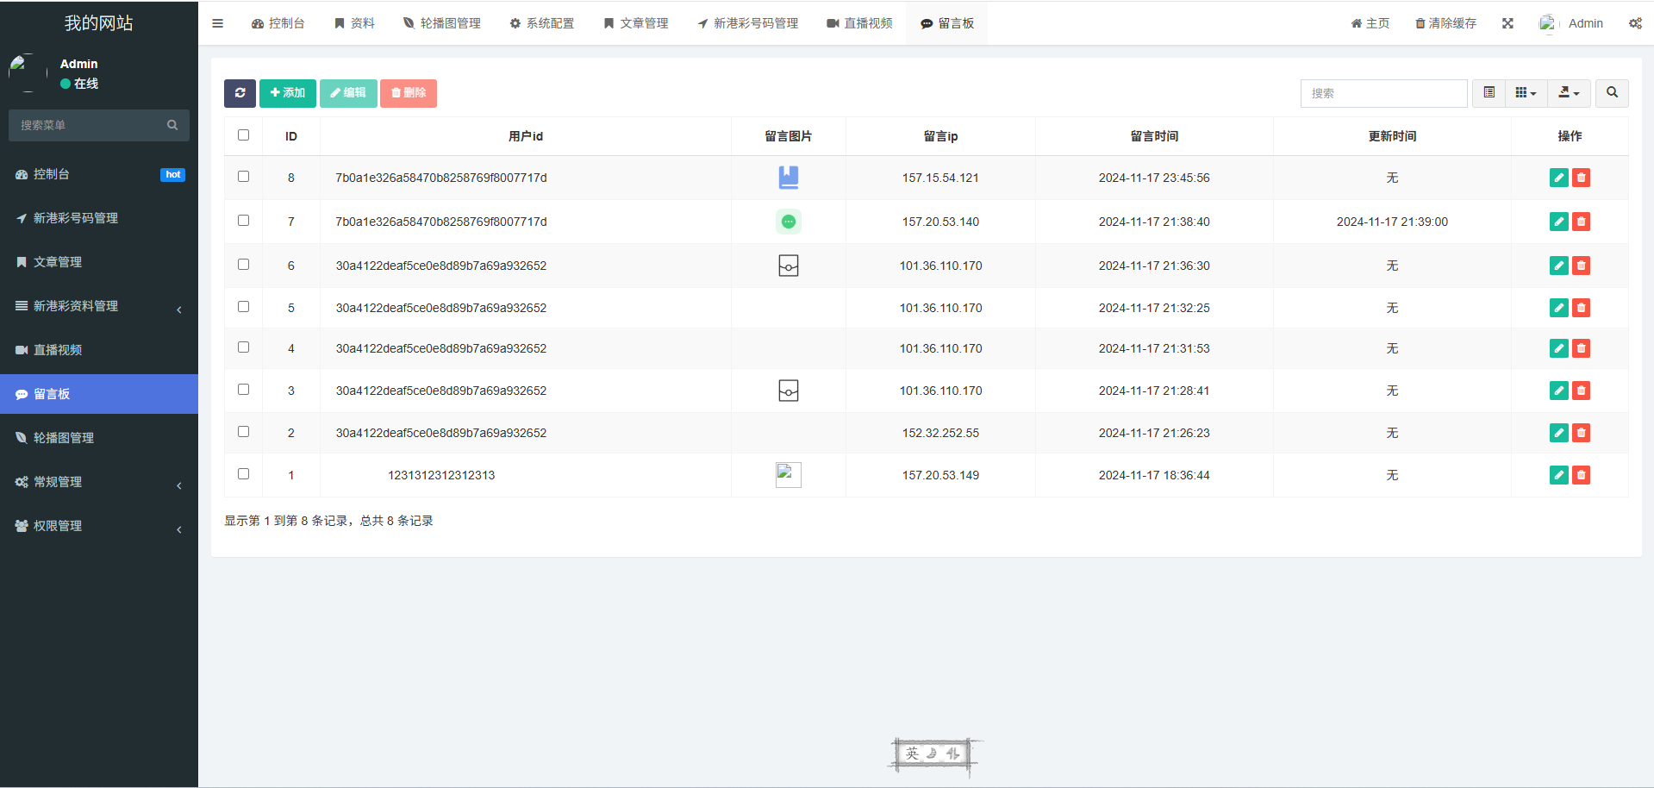Select the checkbox for row ID 8
1654x788 pixels.
pyautogui.click(x=244, y=177)
